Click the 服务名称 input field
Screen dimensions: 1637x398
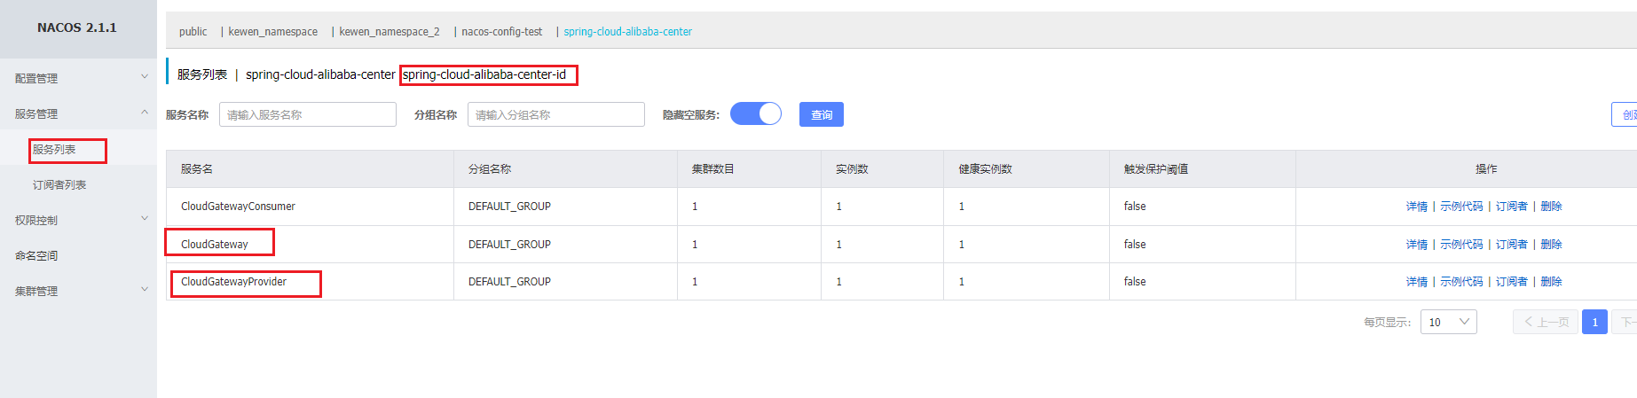pyautogui.click(x=308, y=114)
